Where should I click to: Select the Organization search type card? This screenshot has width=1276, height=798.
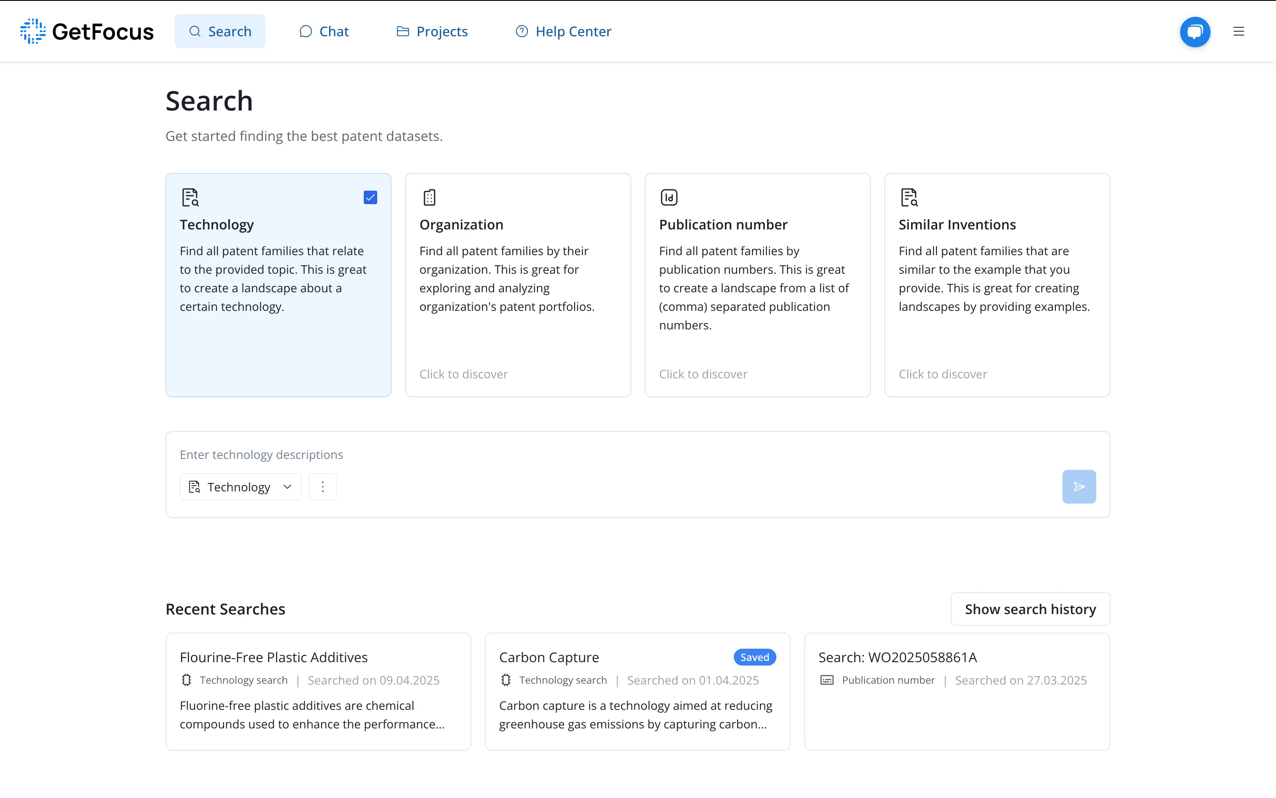(517, 285)
